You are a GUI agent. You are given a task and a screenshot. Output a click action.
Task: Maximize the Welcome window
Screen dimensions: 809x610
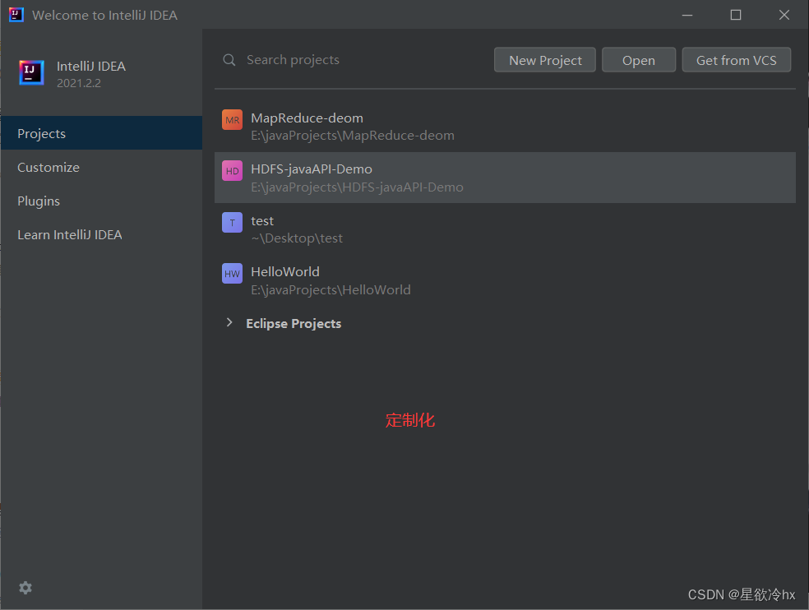pyautogui.click(x=736, y=15)
